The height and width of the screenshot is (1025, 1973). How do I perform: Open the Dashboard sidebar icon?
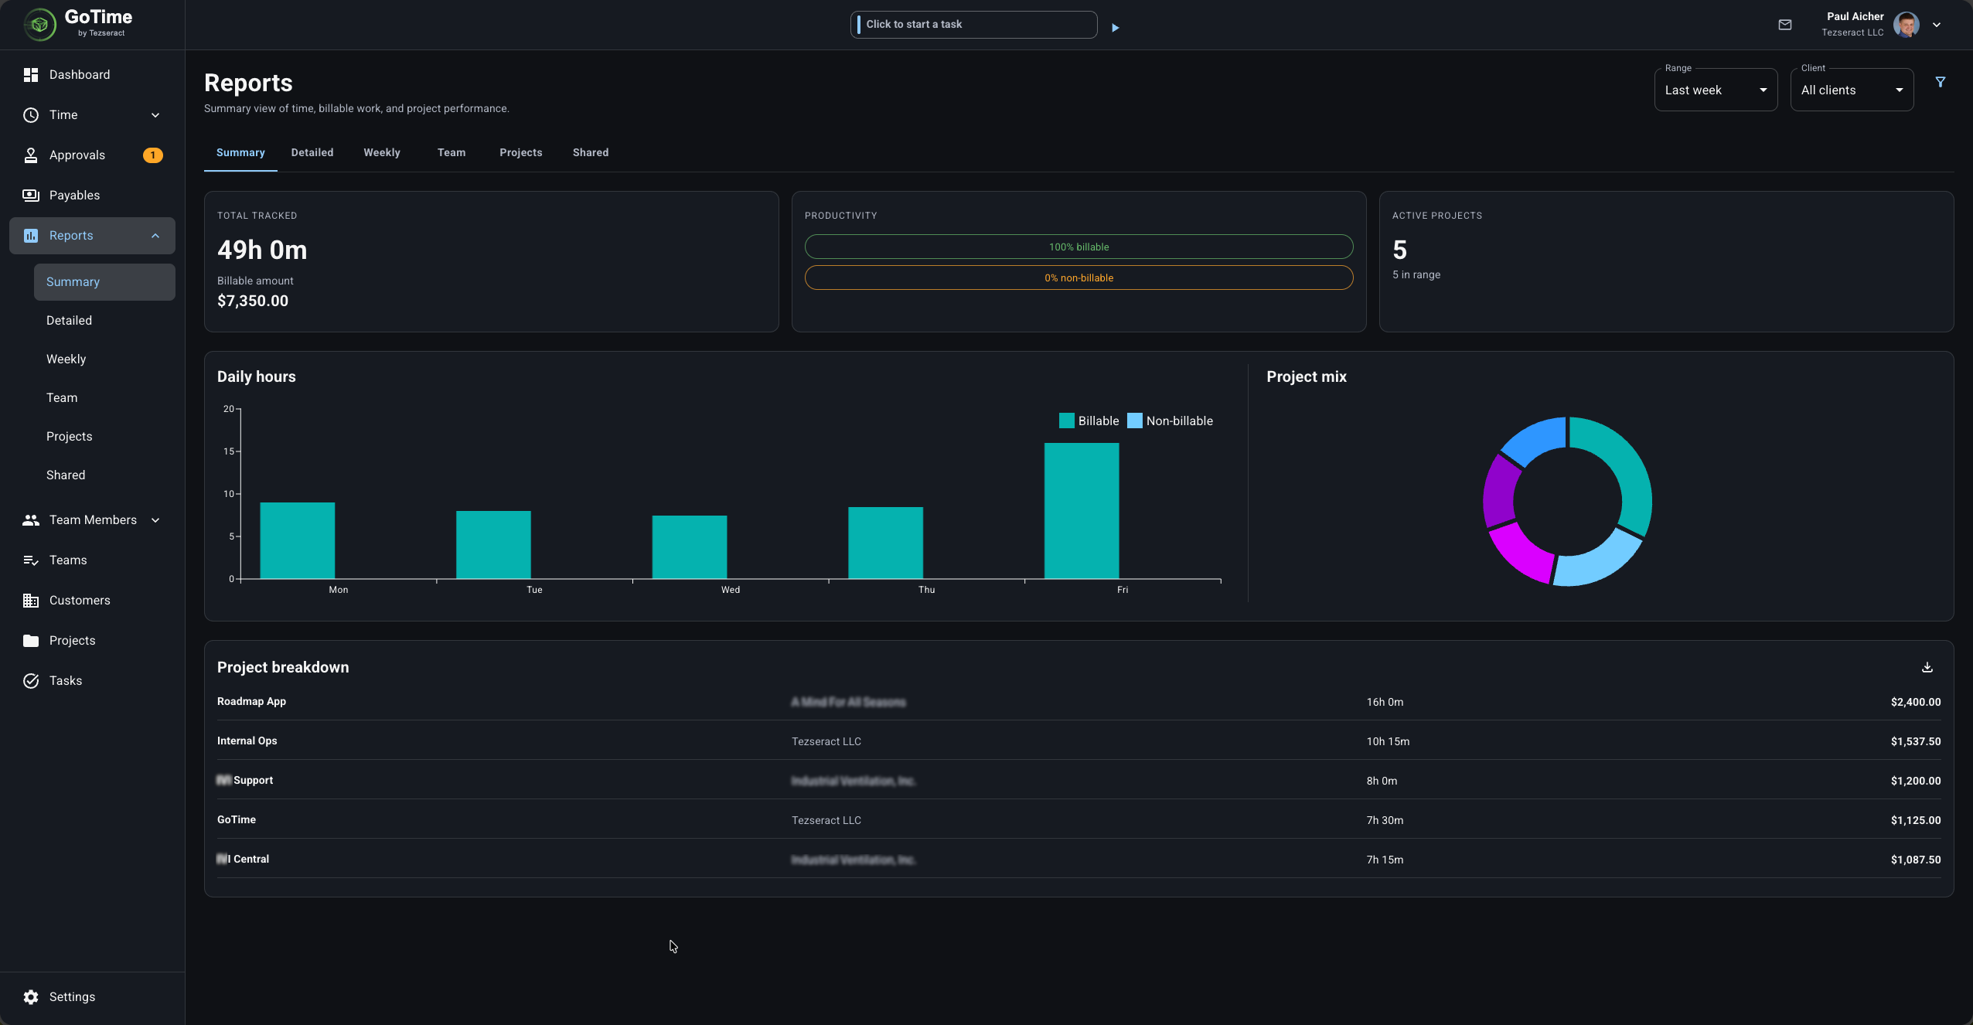tap(31, 75)
